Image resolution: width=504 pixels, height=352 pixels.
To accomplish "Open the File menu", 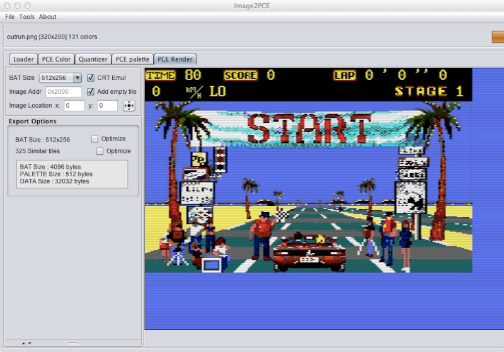I will (9, 17).
